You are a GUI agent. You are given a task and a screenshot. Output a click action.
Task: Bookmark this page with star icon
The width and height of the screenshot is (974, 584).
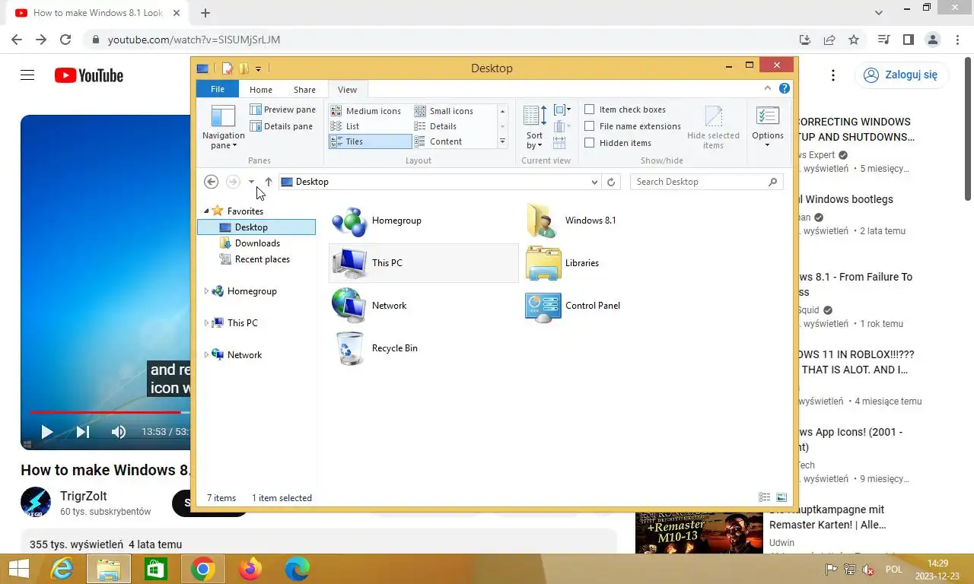854,40
